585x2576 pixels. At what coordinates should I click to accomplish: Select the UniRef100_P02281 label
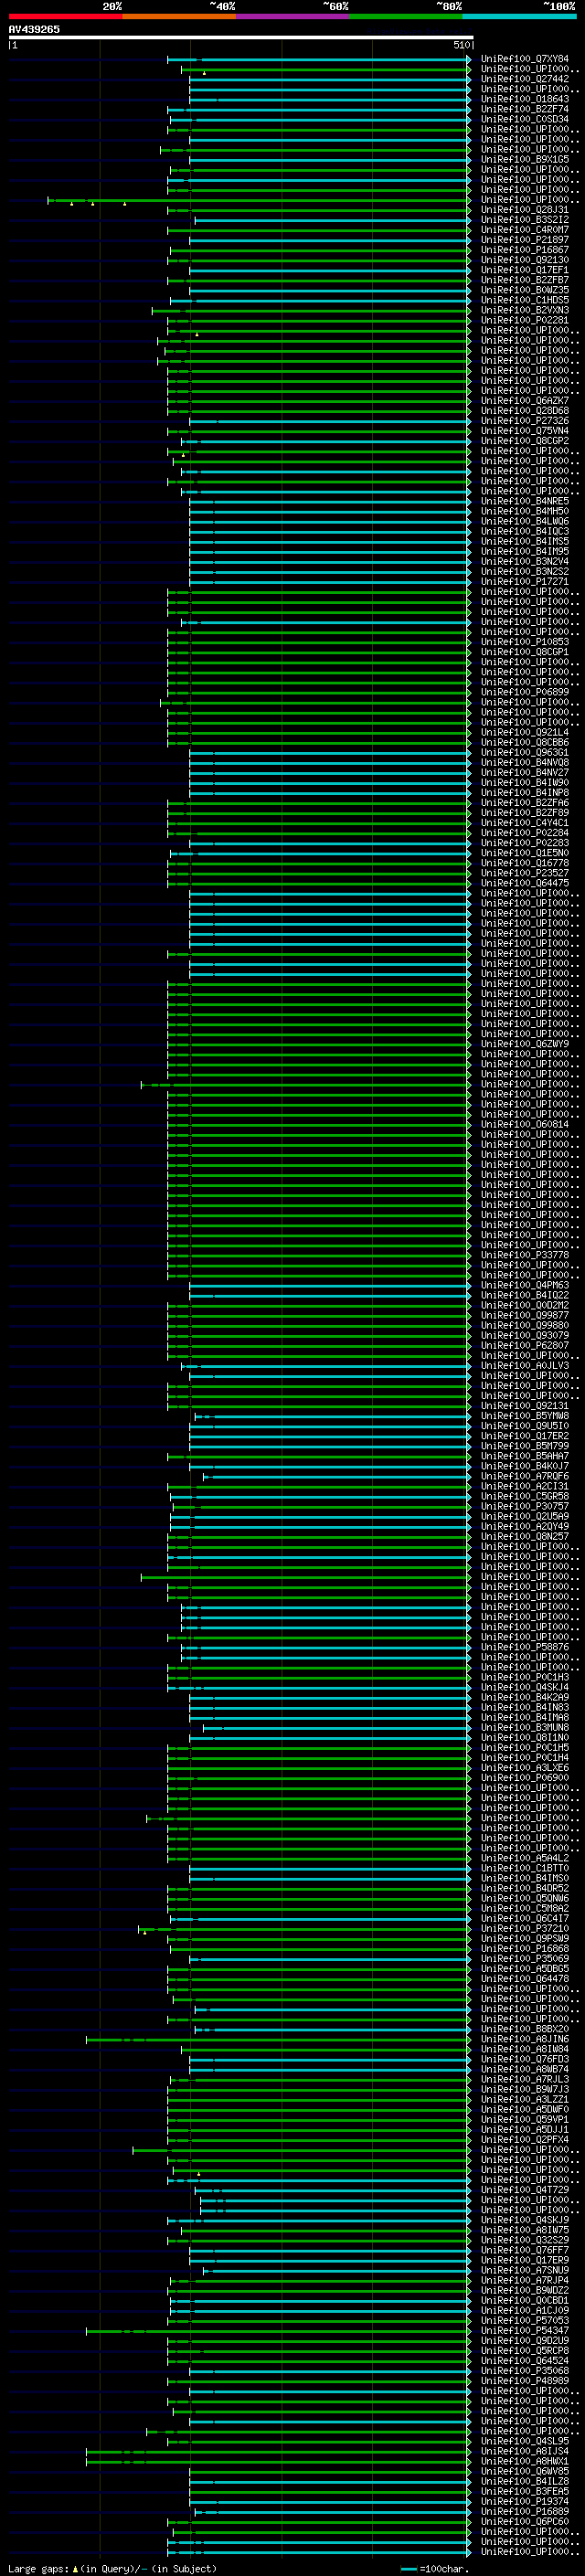(525, 320)
